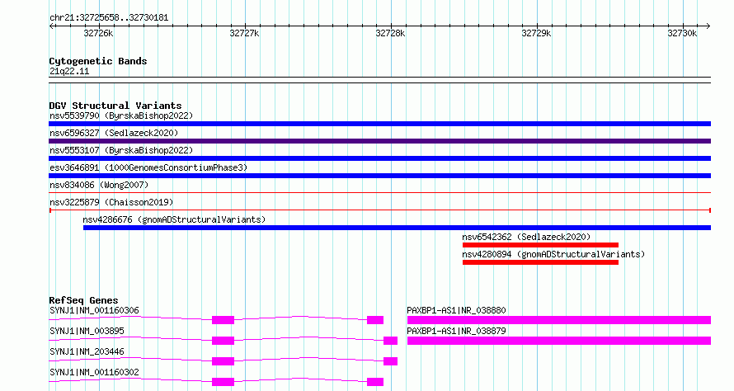
Task: Select the blue bar under nsv5553107
Action: point(379,158)
